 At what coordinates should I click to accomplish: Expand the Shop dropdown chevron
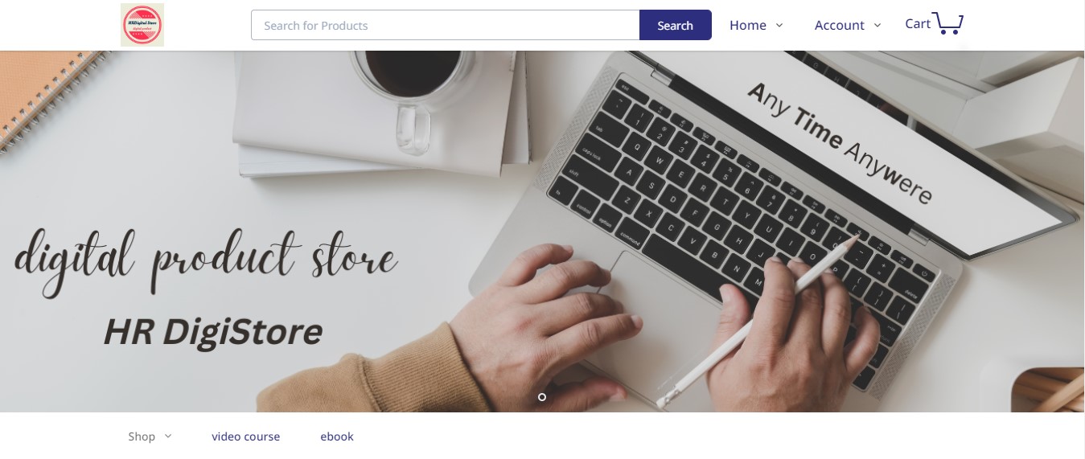(x=168, y=436)
